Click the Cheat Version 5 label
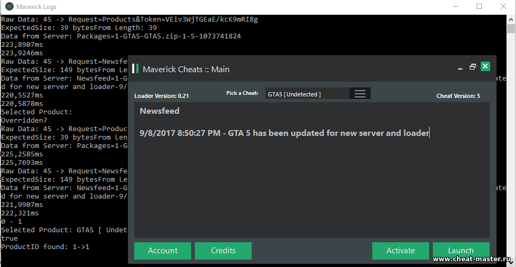 click(x=458, y=96)
